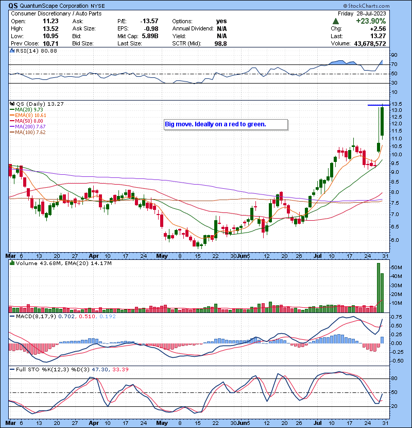Click the blue horizontal line at 13.5

(379, 105)
